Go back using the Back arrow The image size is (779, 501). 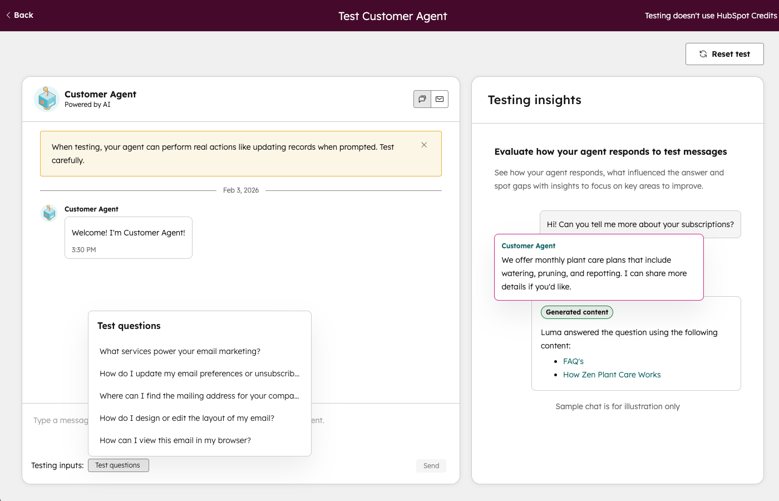coord(20,15)
